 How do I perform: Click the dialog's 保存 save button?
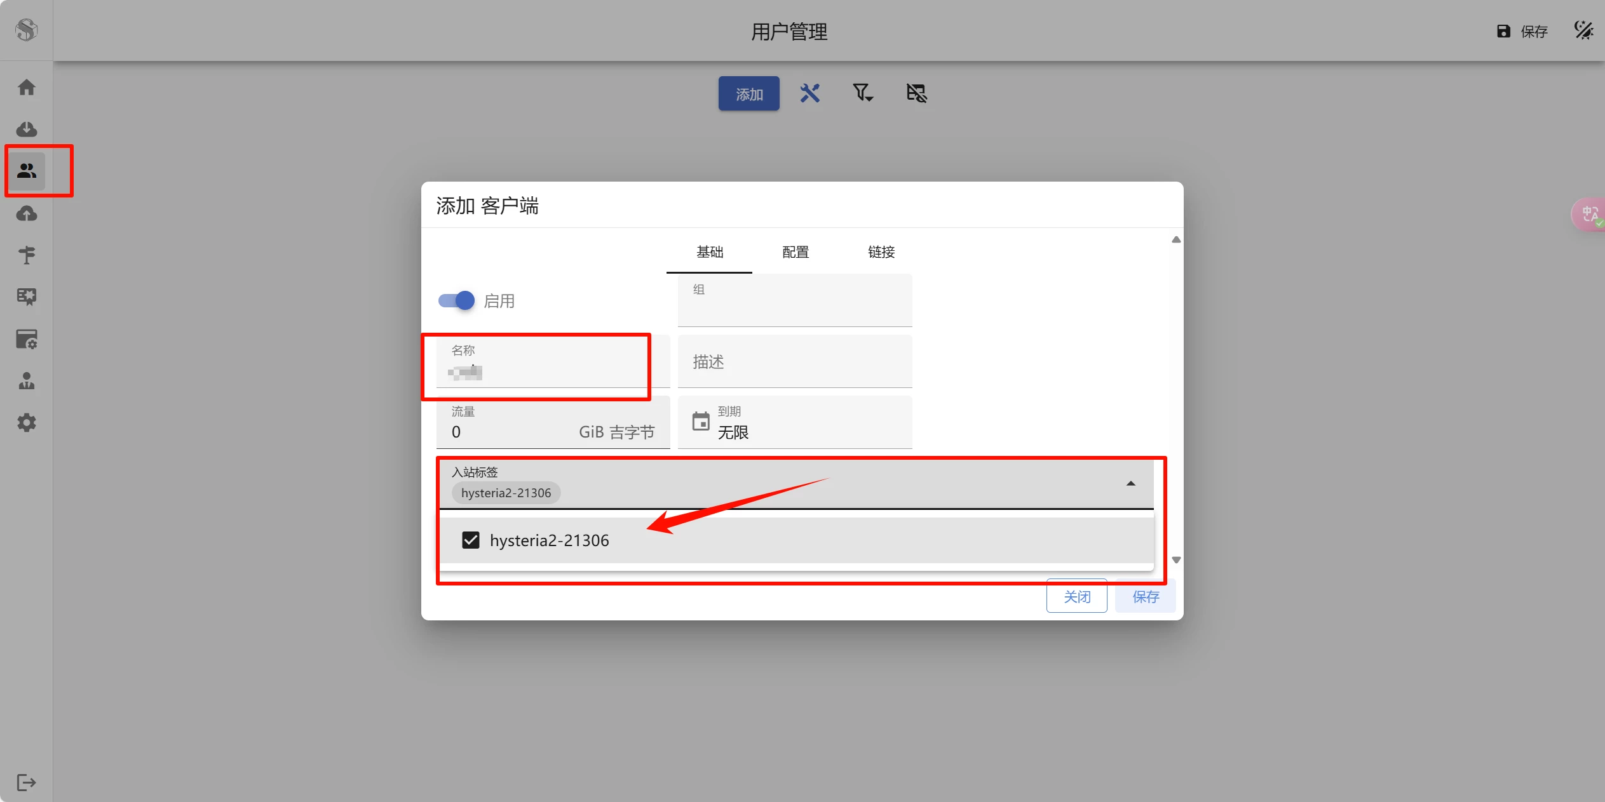coord(1145,596)
